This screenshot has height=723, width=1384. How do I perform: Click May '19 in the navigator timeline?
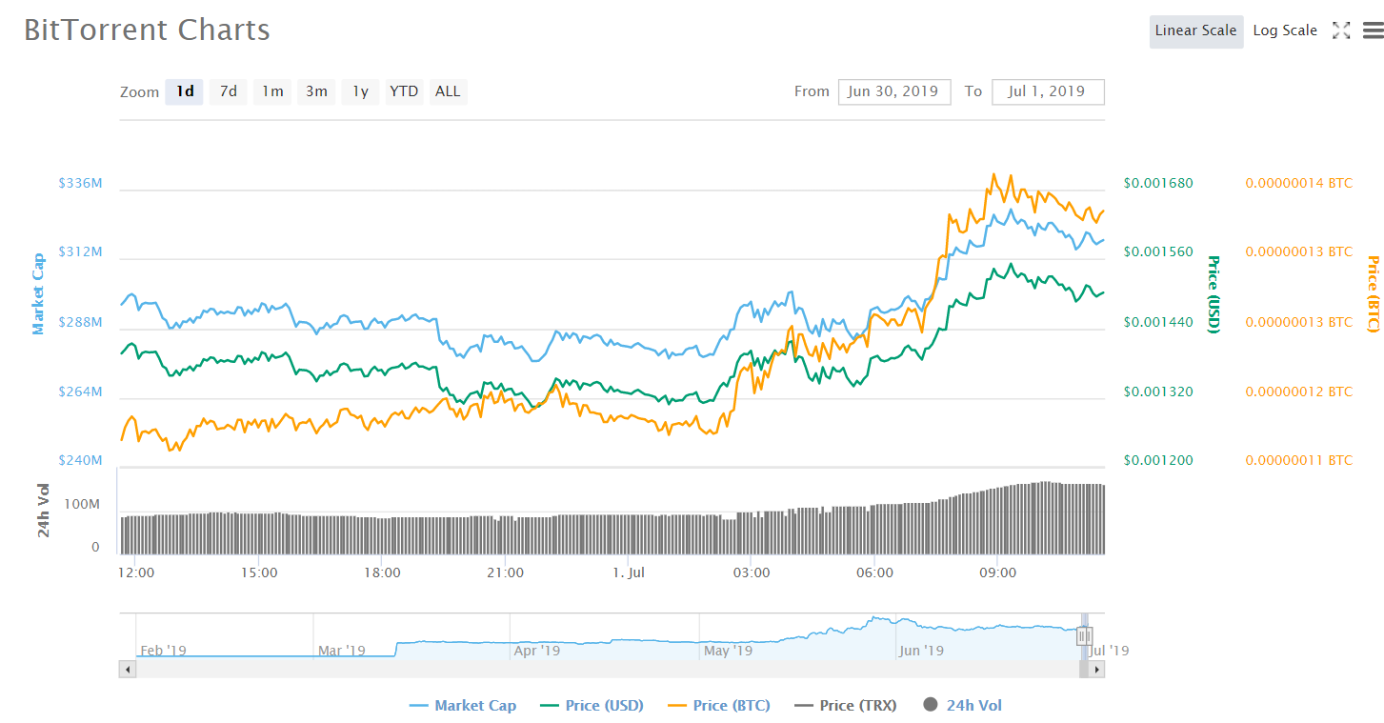click(x=728, y=652)
